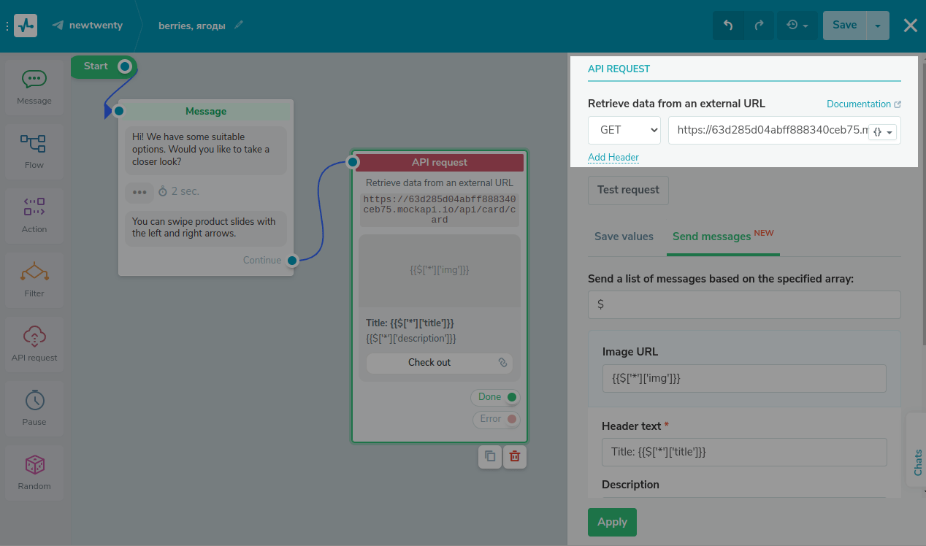926x546 pixels.
Task: Click the Test request button
Action: (628, 190)
